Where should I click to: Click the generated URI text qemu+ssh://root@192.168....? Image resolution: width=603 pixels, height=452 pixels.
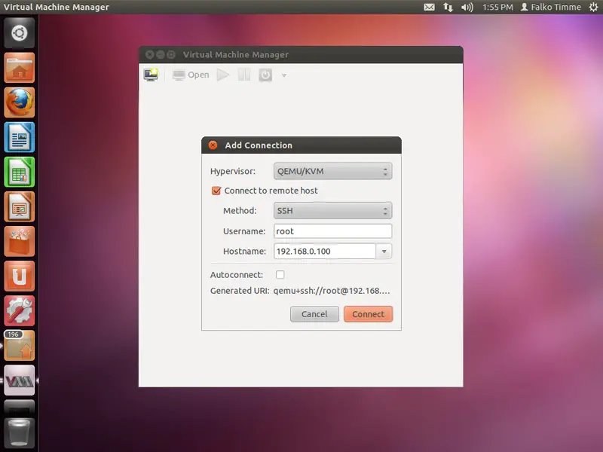(332, 291)
